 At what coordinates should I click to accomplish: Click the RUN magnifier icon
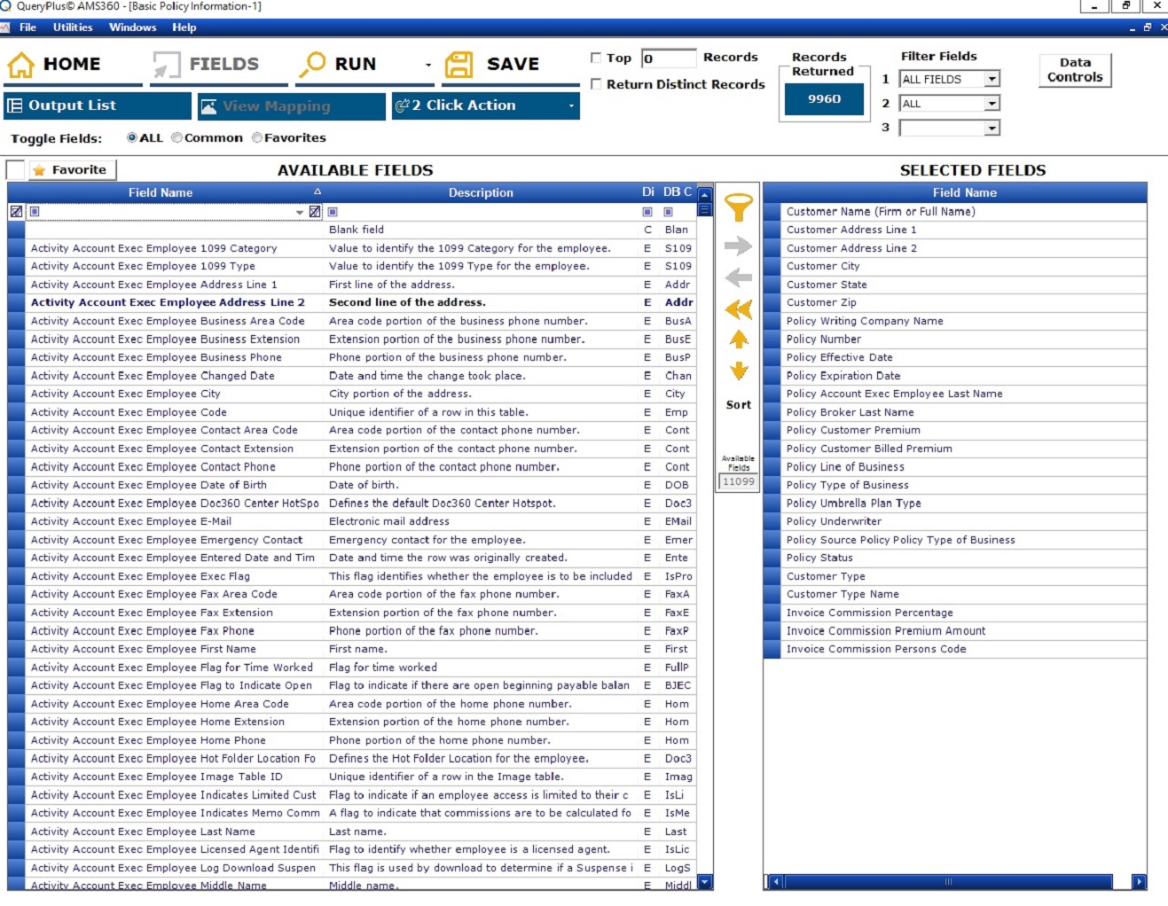(x=312, y=64)
